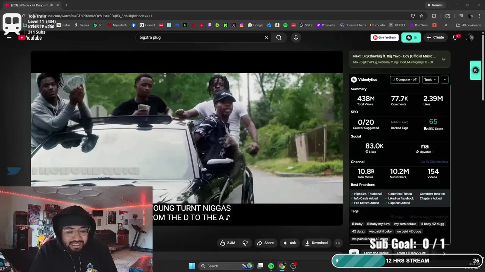Click the Liked on Facebook check item

(399, 198)
